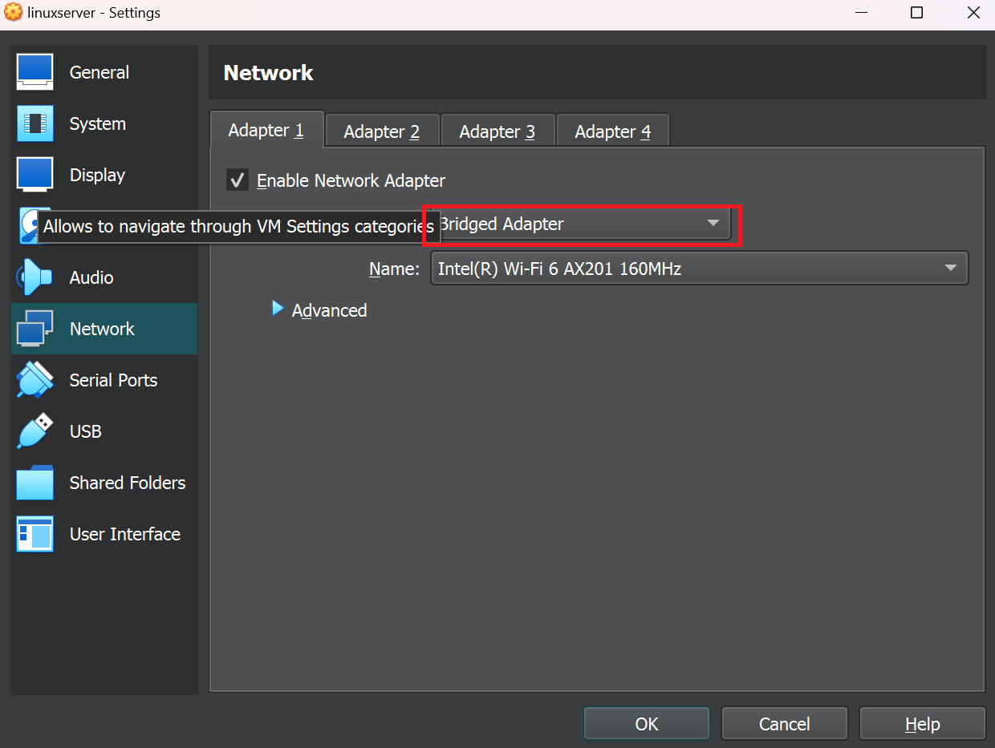Switch to the Adapter 2 tab

tap(382, 131)
